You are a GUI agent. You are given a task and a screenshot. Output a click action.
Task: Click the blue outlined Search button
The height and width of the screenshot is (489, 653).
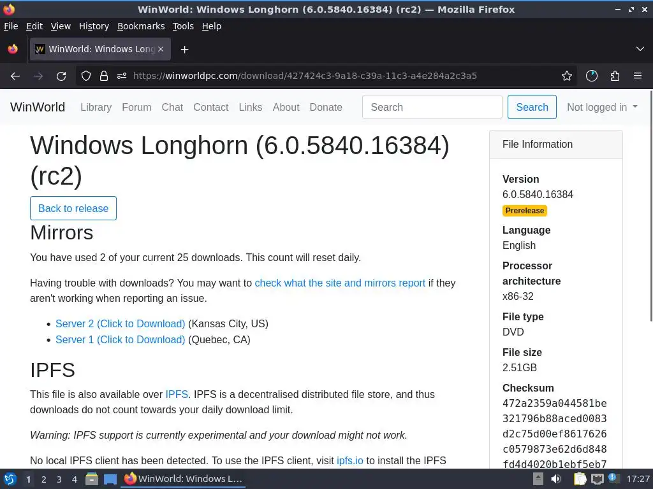532,107
